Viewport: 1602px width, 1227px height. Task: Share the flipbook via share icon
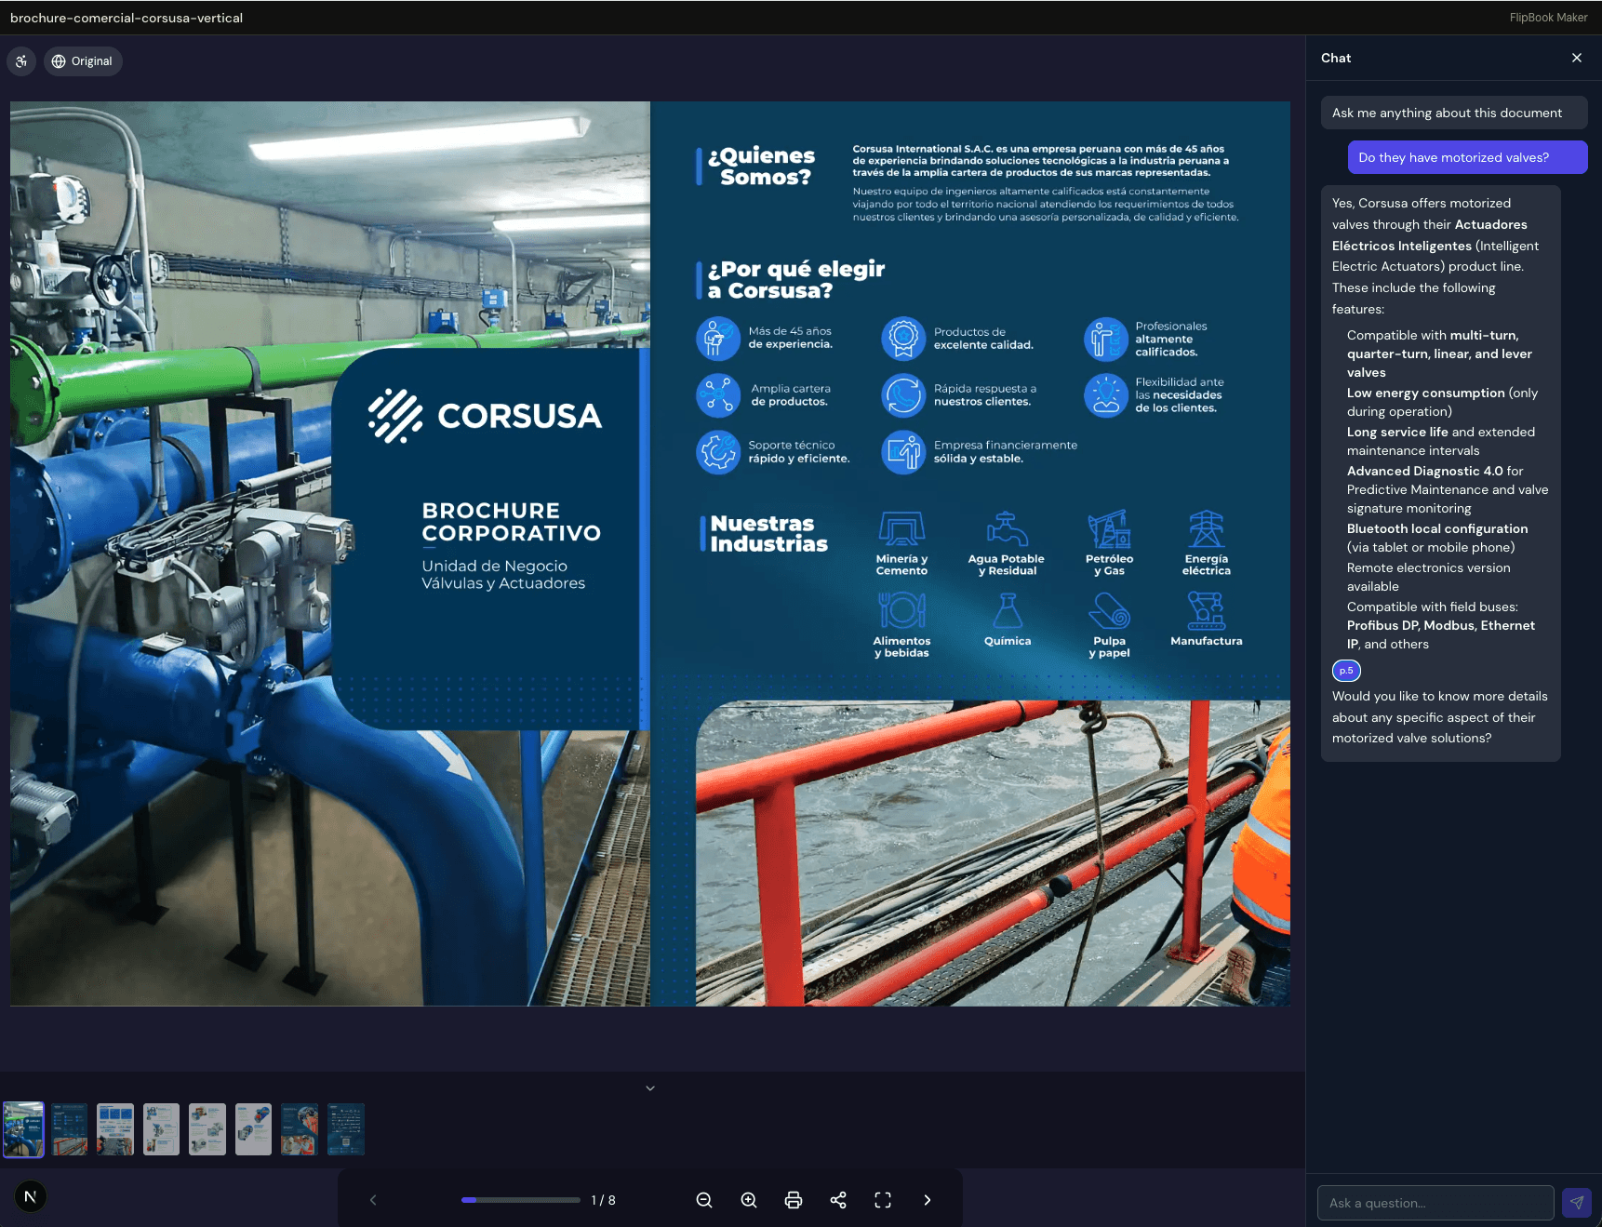pos(838,1200)
